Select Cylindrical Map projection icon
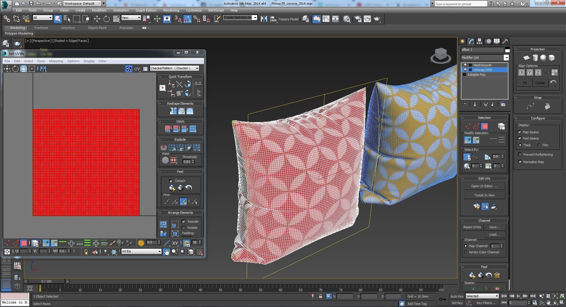The image size is (566, 307). click(x=535, y=58)
